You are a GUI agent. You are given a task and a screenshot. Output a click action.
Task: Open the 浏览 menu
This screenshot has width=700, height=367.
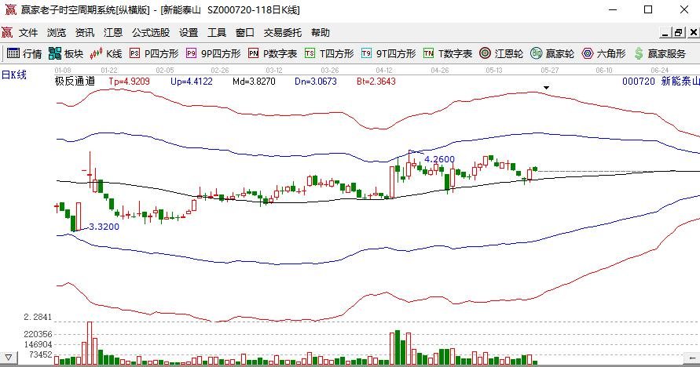click(x=57, y=32)
